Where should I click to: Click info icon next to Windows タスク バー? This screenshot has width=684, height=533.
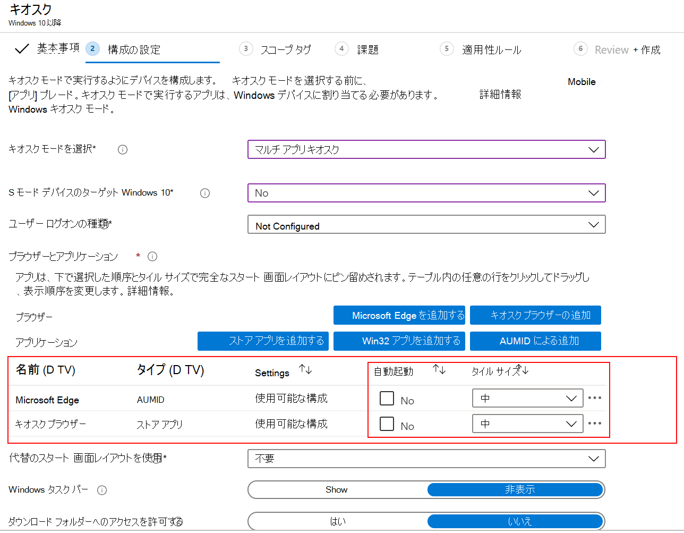[x=102, y=490]
